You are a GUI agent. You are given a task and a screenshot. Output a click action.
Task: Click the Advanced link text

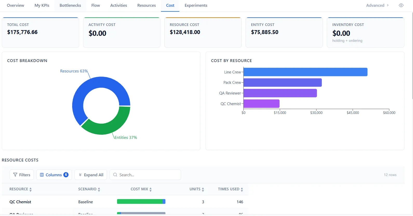coord(375,5)
